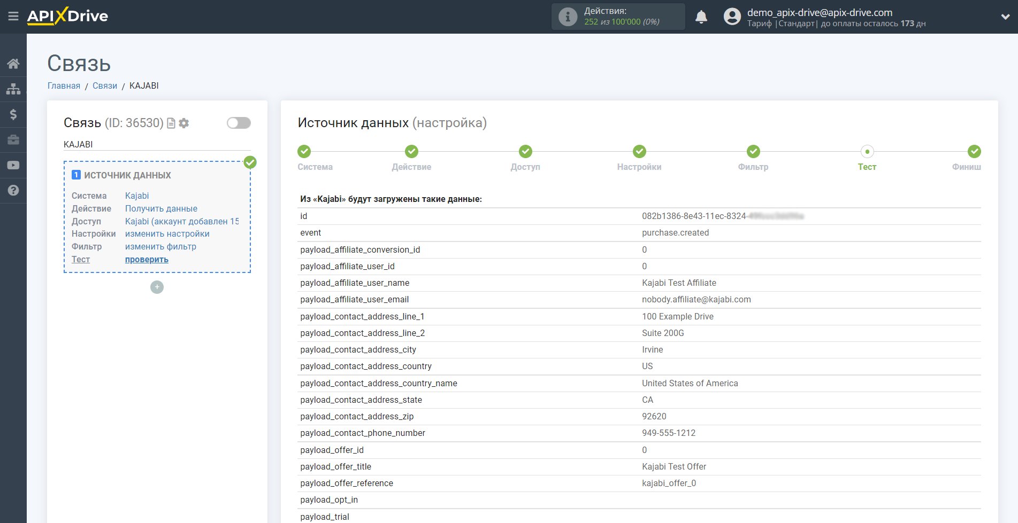The width and height of the screenshot is (1018, 523).
Task: Click 100 Example Drive value
Action: [x=678, y=317]
